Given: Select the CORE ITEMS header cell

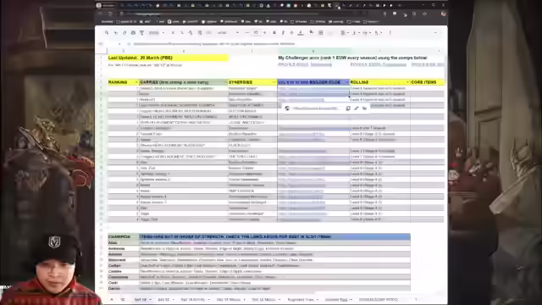Looking at the screenshot, I should click(427, 82).
